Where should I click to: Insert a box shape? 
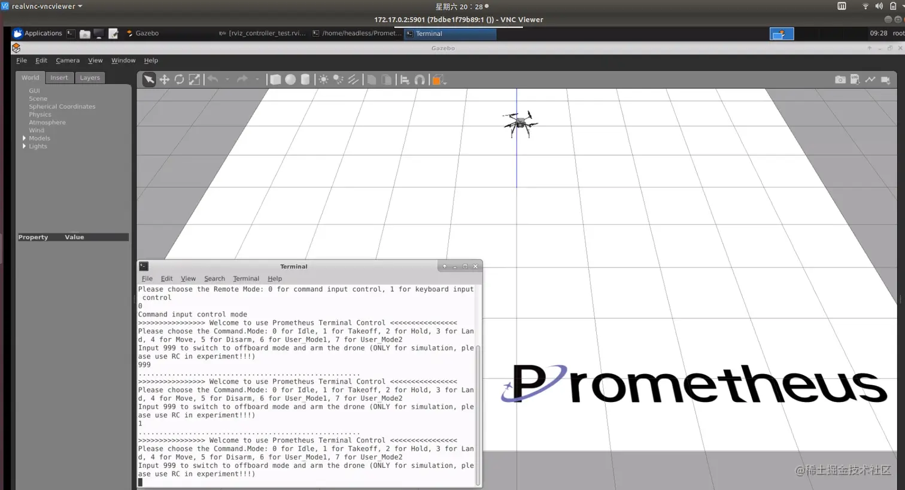click(x=275, y=80)
